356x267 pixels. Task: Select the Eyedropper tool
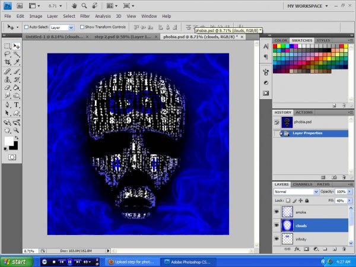pos(16,62)
